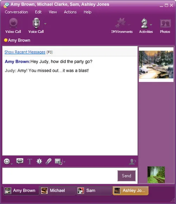
Task: Click Amy Brown's winter scene display picture
Action: tap(156, 65)
